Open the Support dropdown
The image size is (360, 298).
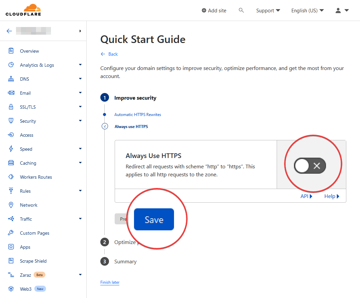(268, 11)
